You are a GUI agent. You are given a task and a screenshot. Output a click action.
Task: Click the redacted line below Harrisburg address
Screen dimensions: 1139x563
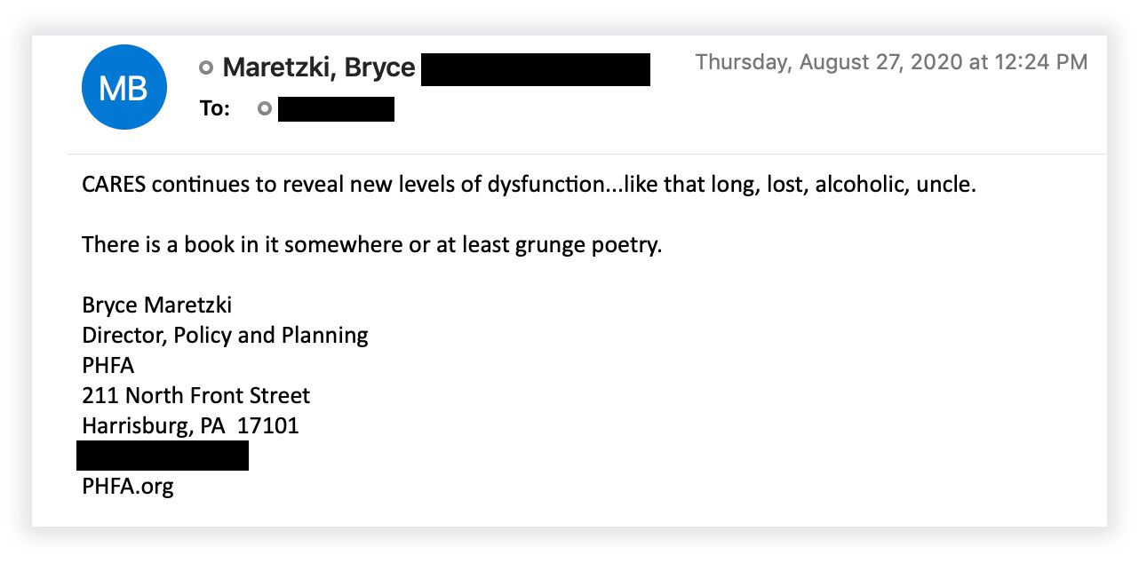[163, 456]
